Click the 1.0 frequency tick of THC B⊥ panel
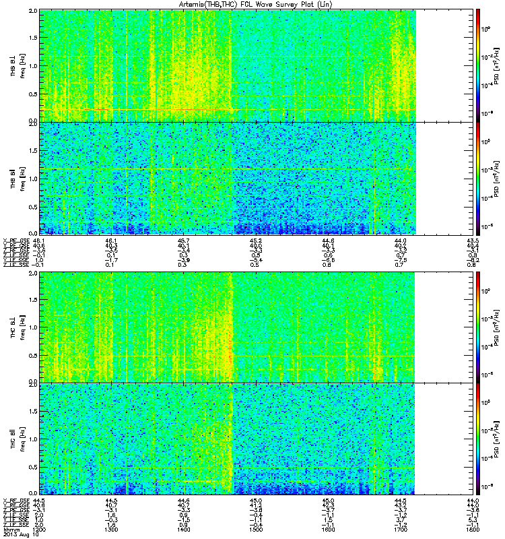The height and width of the screenshot is (539, 505). [33, 327]
